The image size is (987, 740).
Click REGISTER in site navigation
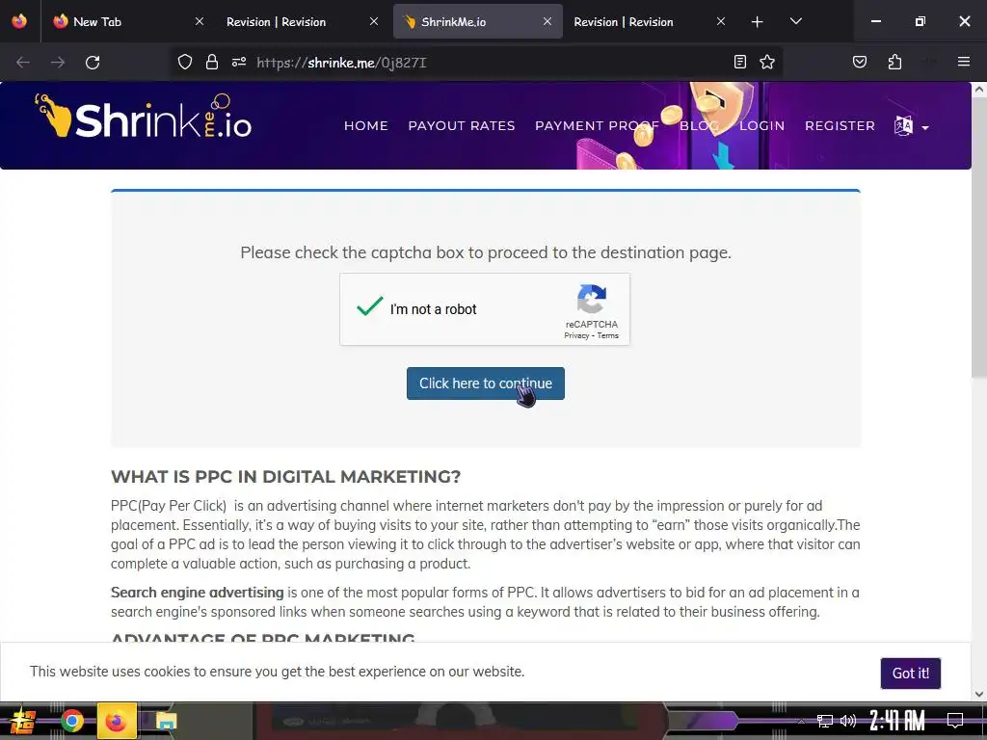coord(840,126)
